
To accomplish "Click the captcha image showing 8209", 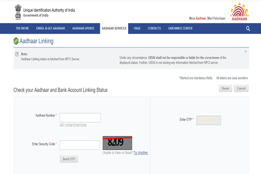I will click(117, 143).
